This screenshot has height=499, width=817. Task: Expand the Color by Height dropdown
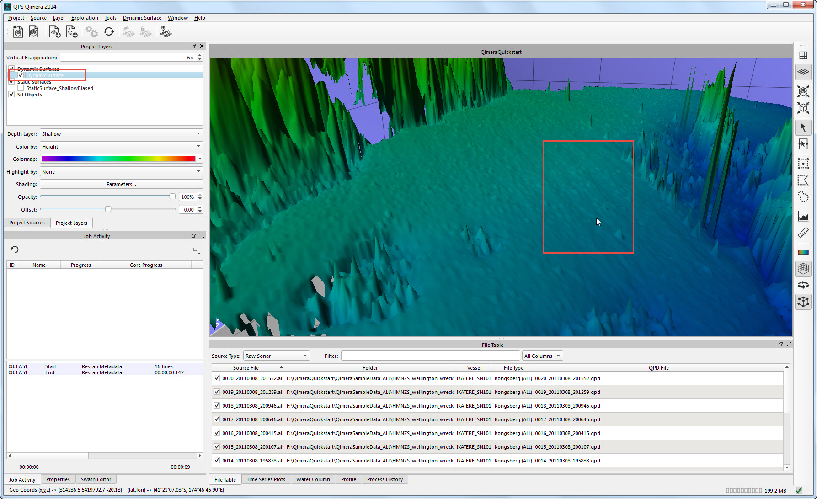tap(121, 147)
